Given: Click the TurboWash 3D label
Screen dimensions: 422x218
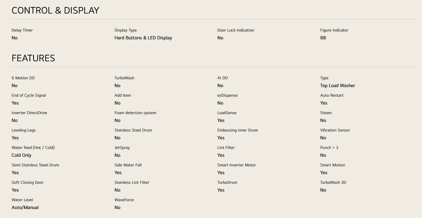Looking at the screenshot, I should 333,183.
